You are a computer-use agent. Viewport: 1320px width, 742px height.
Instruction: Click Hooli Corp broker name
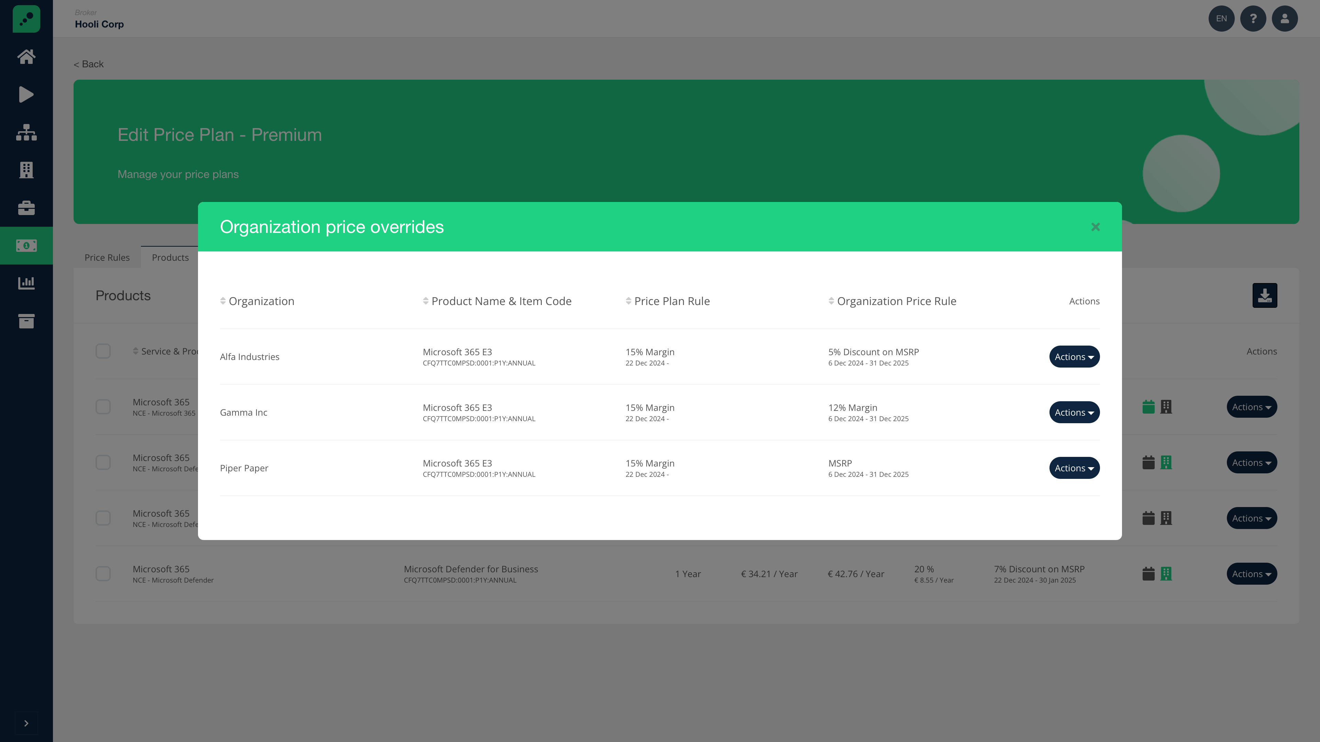(99, 24)
